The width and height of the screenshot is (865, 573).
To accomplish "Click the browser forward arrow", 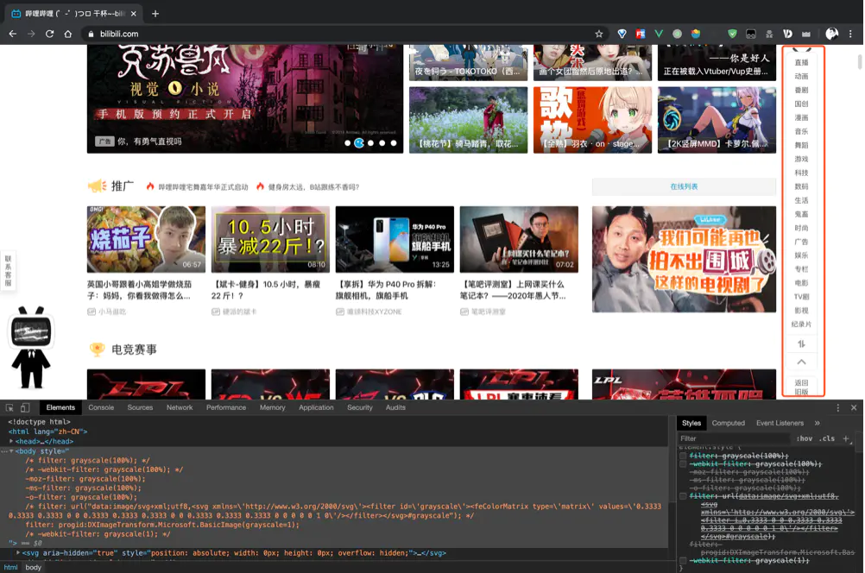I will (x=31, y=34).
